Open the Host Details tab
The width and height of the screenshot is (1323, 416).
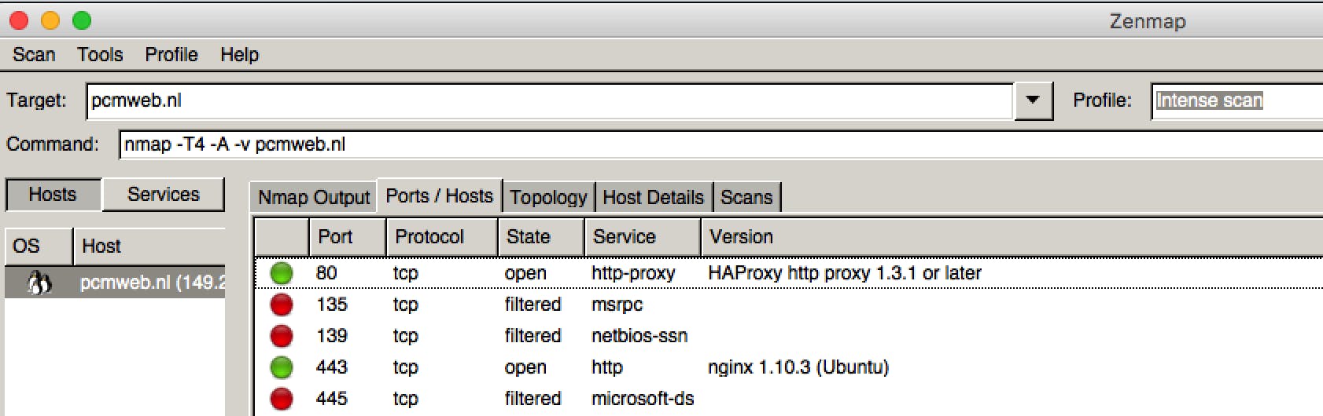point(653,197)
